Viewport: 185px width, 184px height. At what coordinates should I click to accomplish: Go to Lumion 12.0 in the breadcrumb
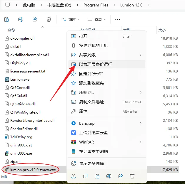[131, 5]
